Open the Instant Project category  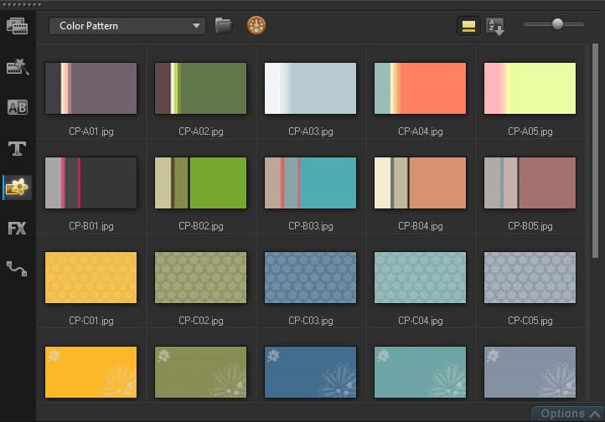[18, 66]
